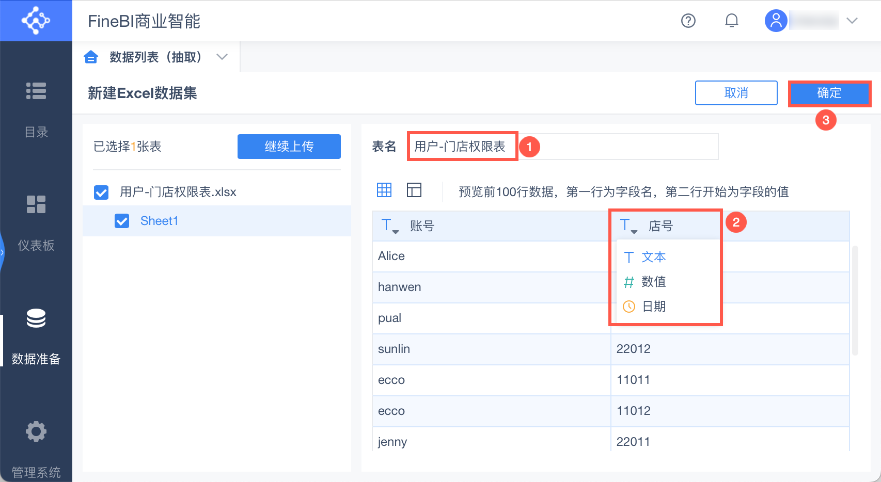This screenshot has width=881, height=482.
Task: Open the help question mark icon
Action: 688,21
